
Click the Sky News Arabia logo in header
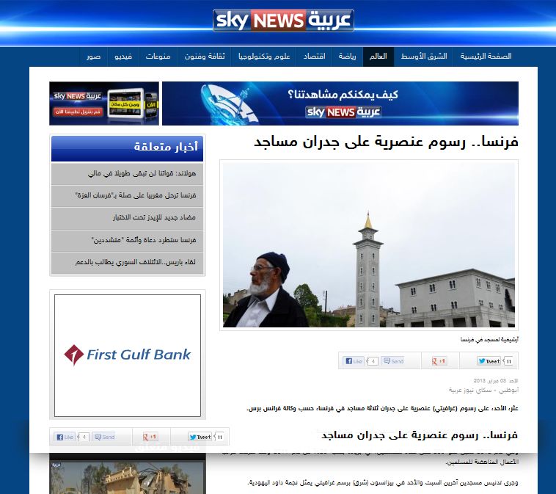click(x=283, y=21)
